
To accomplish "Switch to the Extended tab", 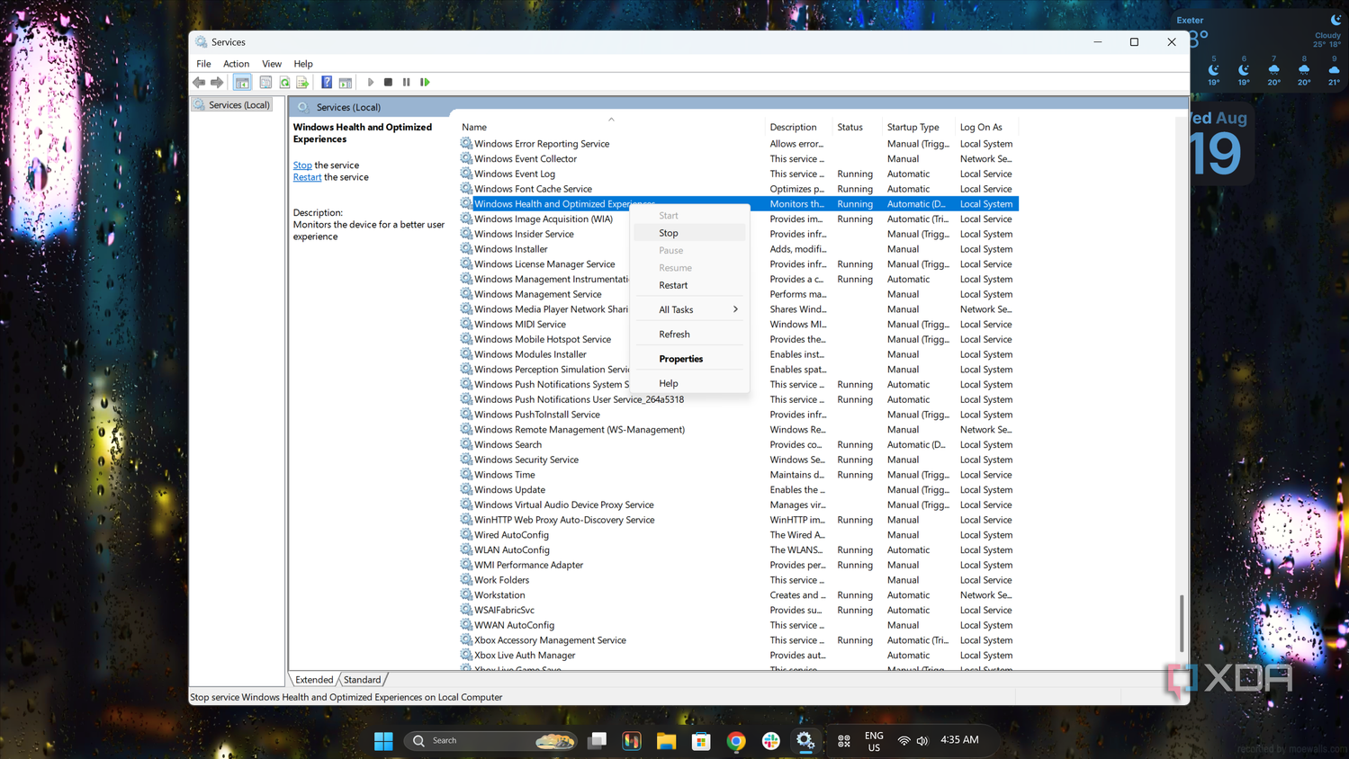I will tap(314, 680).
